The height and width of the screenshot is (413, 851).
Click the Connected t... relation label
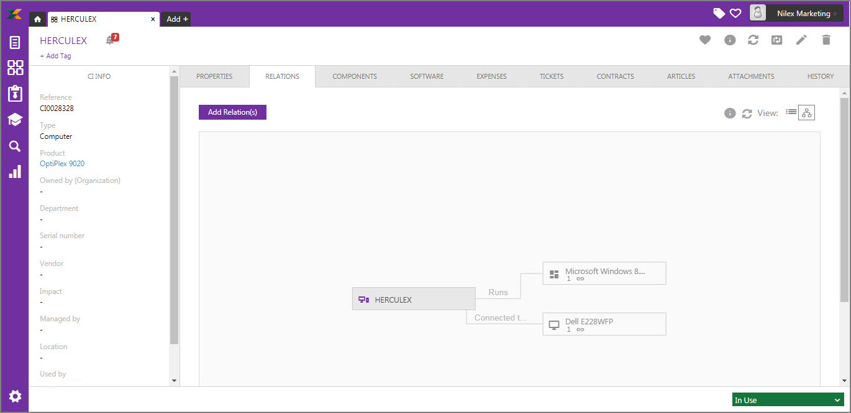point(500,318)
